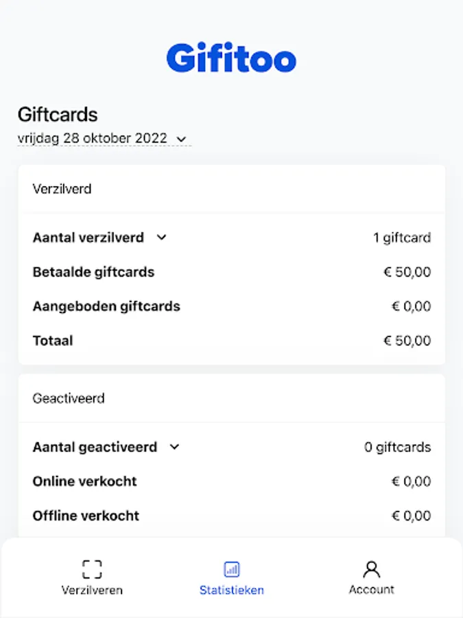Screen dimensions: 463x618
Task: Switch to the Statistieken tab label
Action: [x=232, y=590]
